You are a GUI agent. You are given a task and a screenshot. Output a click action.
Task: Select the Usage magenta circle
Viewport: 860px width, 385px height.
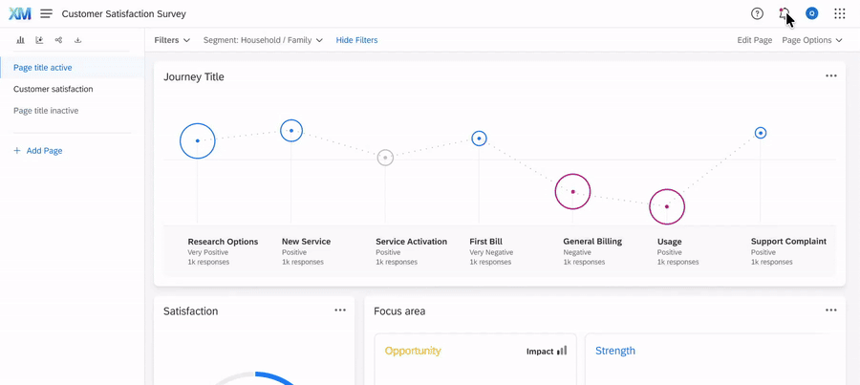click(x=667, y=206)
